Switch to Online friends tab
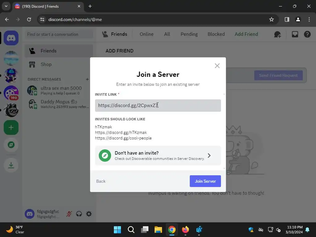The image size is (316, 237). click(x=147, y=34)
